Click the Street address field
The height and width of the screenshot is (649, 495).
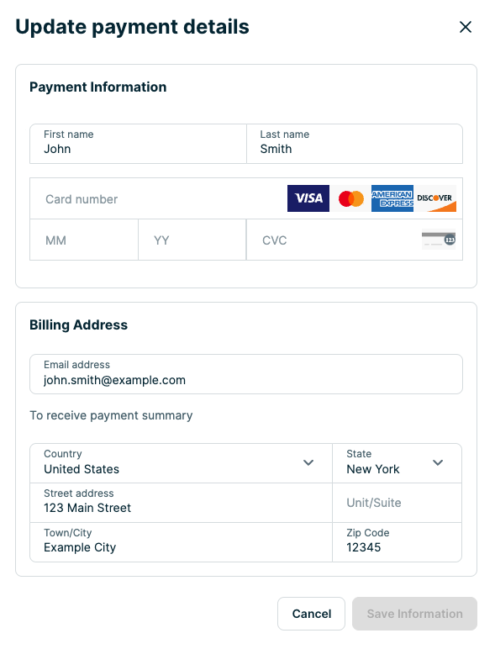[181, 503]
